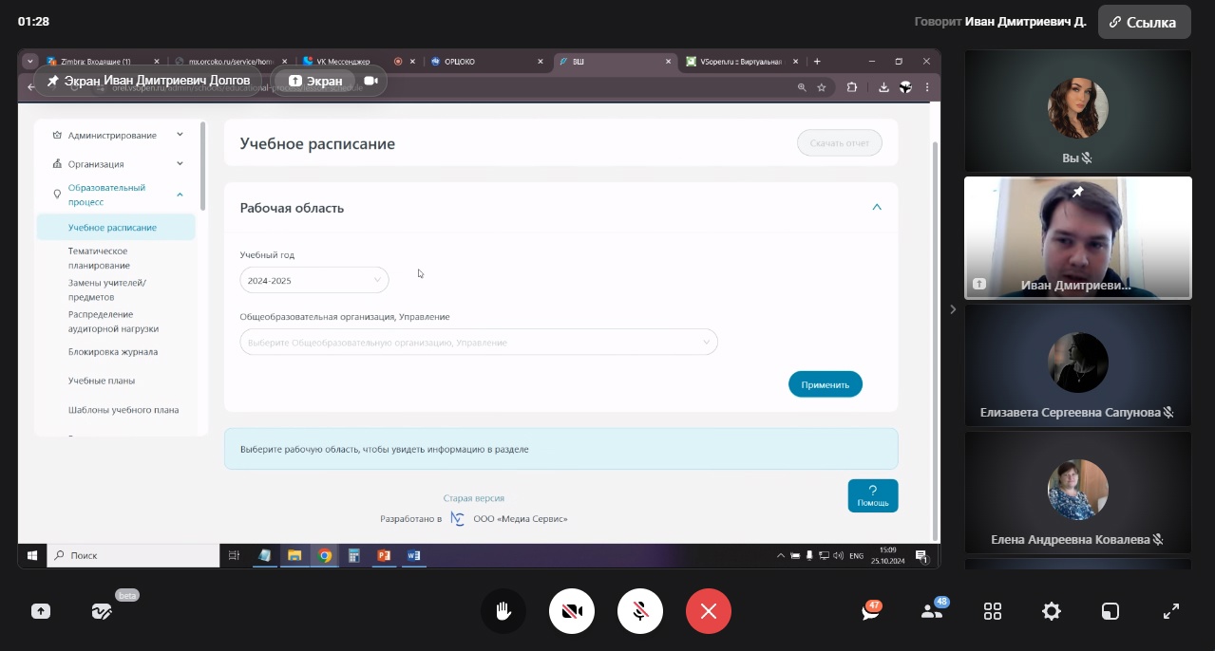Leave the call with red button
This screenshot has height=651, width=1215.
pos(709,611)
